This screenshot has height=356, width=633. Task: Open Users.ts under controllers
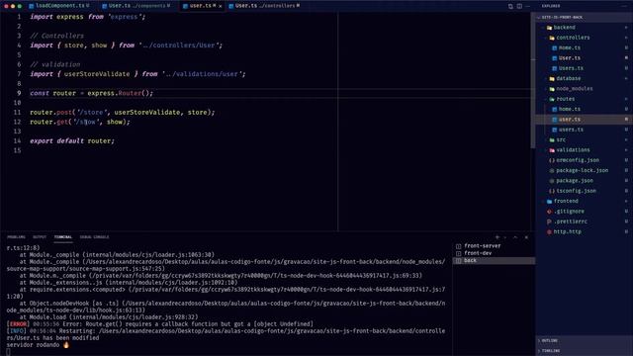point(585,68)
